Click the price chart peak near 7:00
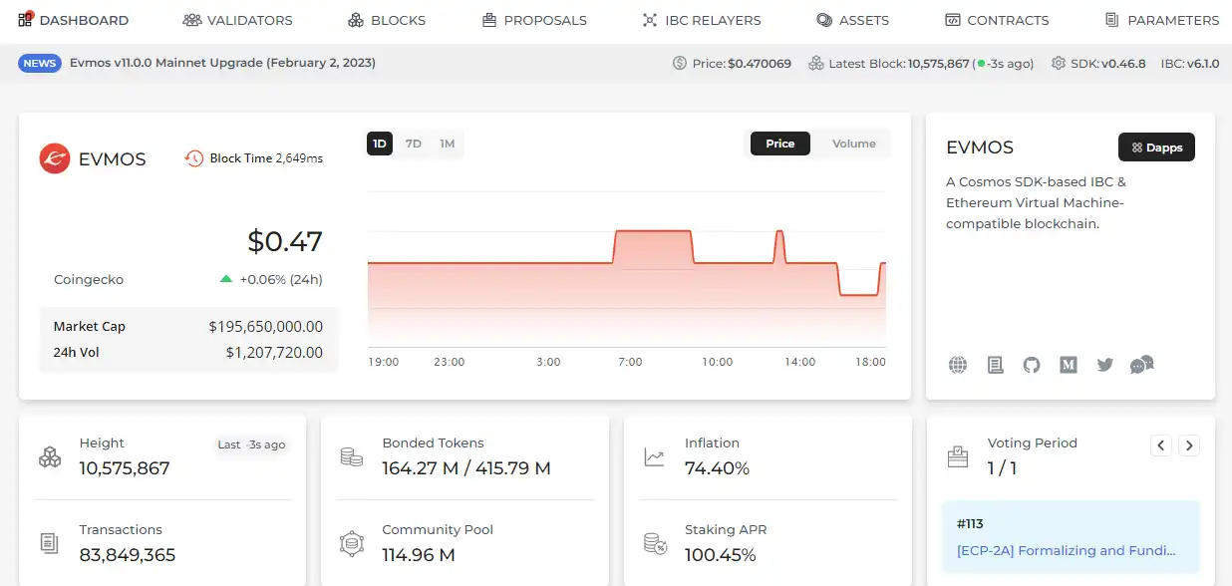Screen dimensions: 1232x586 point(653,232)
